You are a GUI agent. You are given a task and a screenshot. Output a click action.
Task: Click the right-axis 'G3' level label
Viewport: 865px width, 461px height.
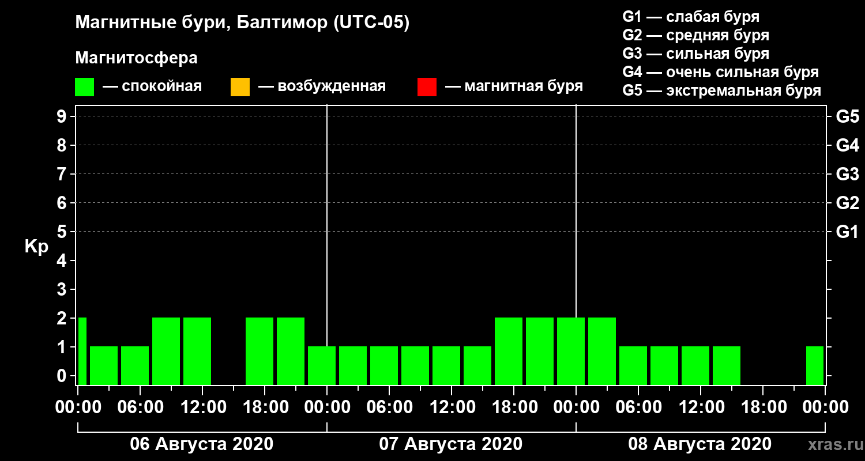(x=848, y=174)
